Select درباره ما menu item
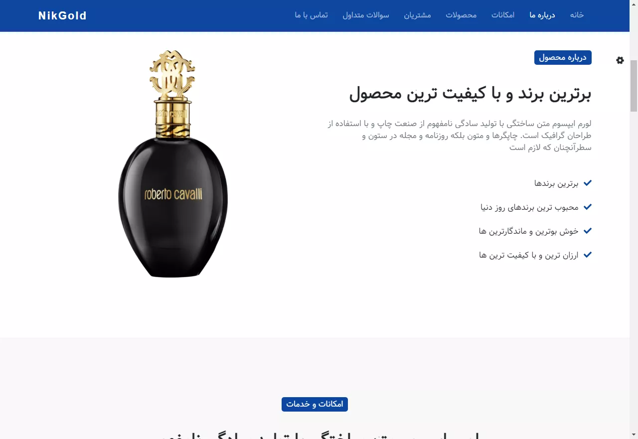 point(542,15)
